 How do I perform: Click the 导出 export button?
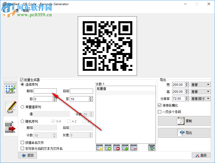(x=184, y=133)
